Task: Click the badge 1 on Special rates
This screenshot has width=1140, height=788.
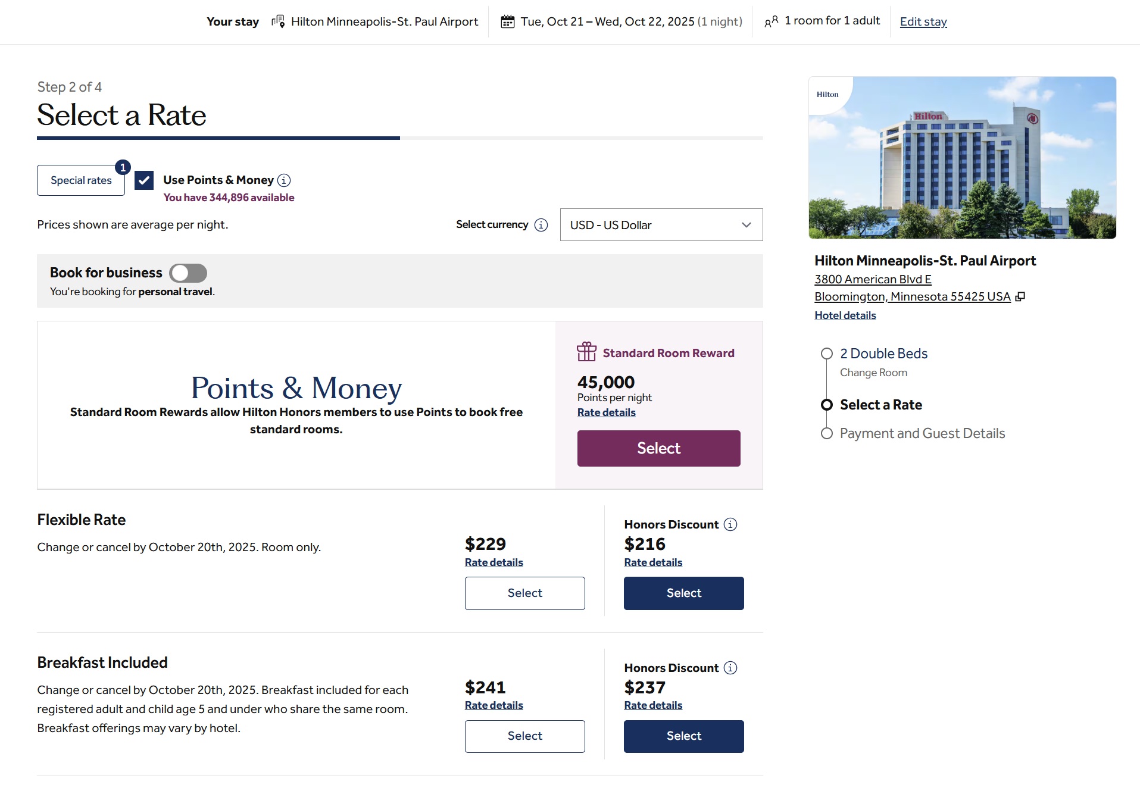Action: 123,168
